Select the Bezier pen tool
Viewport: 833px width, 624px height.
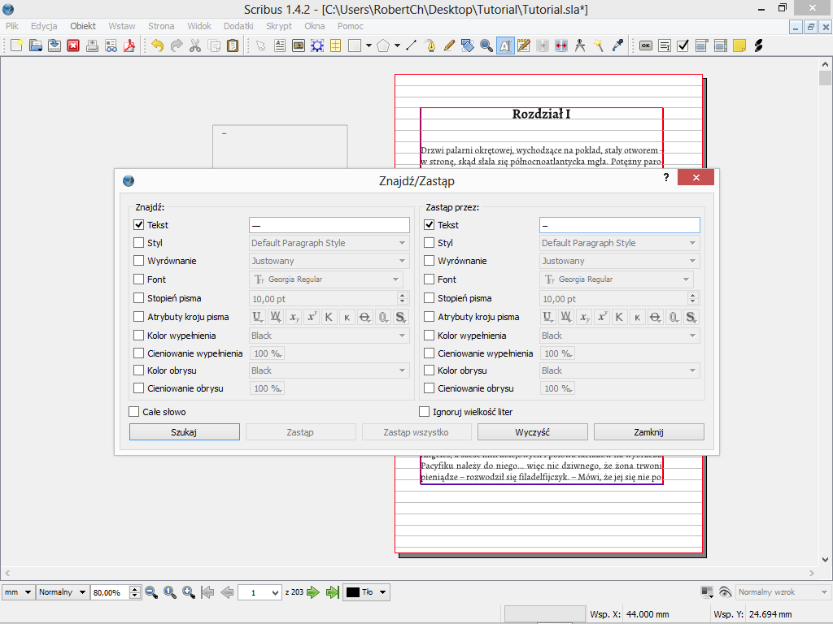click(430, 45)
